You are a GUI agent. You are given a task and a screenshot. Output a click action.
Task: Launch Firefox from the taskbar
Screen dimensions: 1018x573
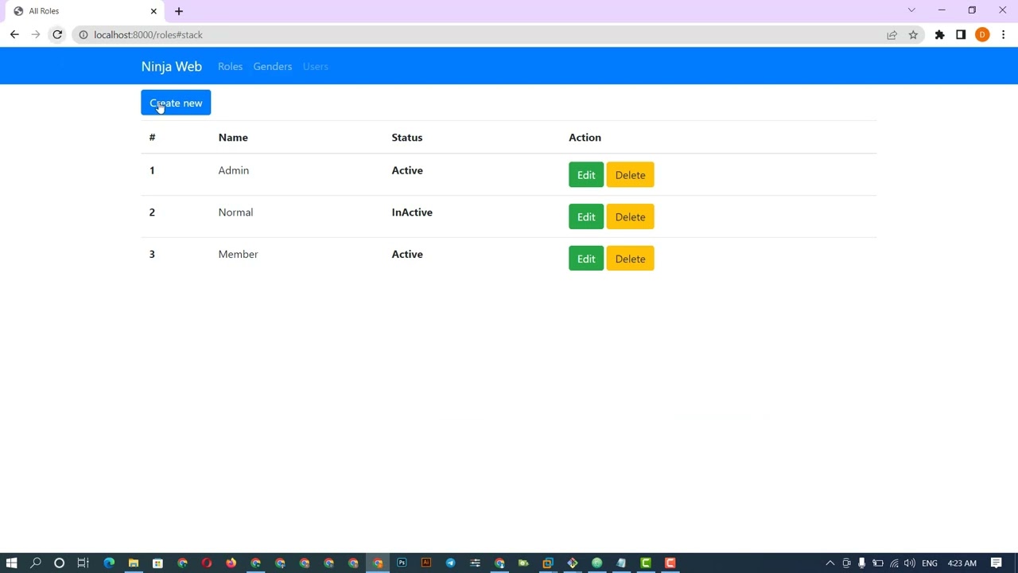[231, 563]
